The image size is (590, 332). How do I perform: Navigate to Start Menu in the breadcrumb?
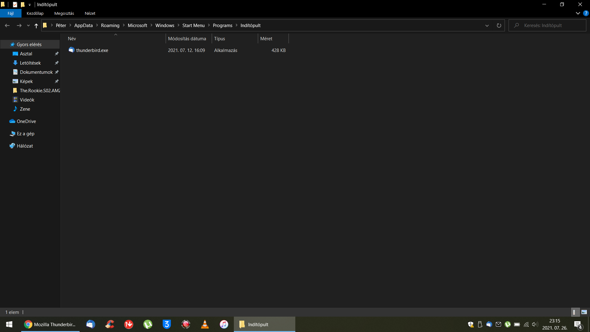193,26
